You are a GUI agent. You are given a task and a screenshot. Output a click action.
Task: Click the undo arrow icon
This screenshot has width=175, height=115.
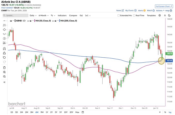(x=4, y=57)
